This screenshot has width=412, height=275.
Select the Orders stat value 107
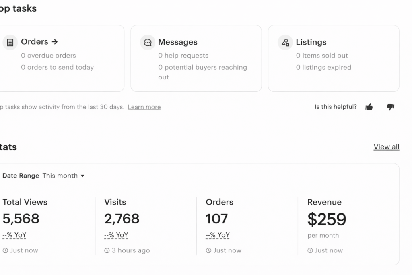pyautogui.click(x=216, y=219)
